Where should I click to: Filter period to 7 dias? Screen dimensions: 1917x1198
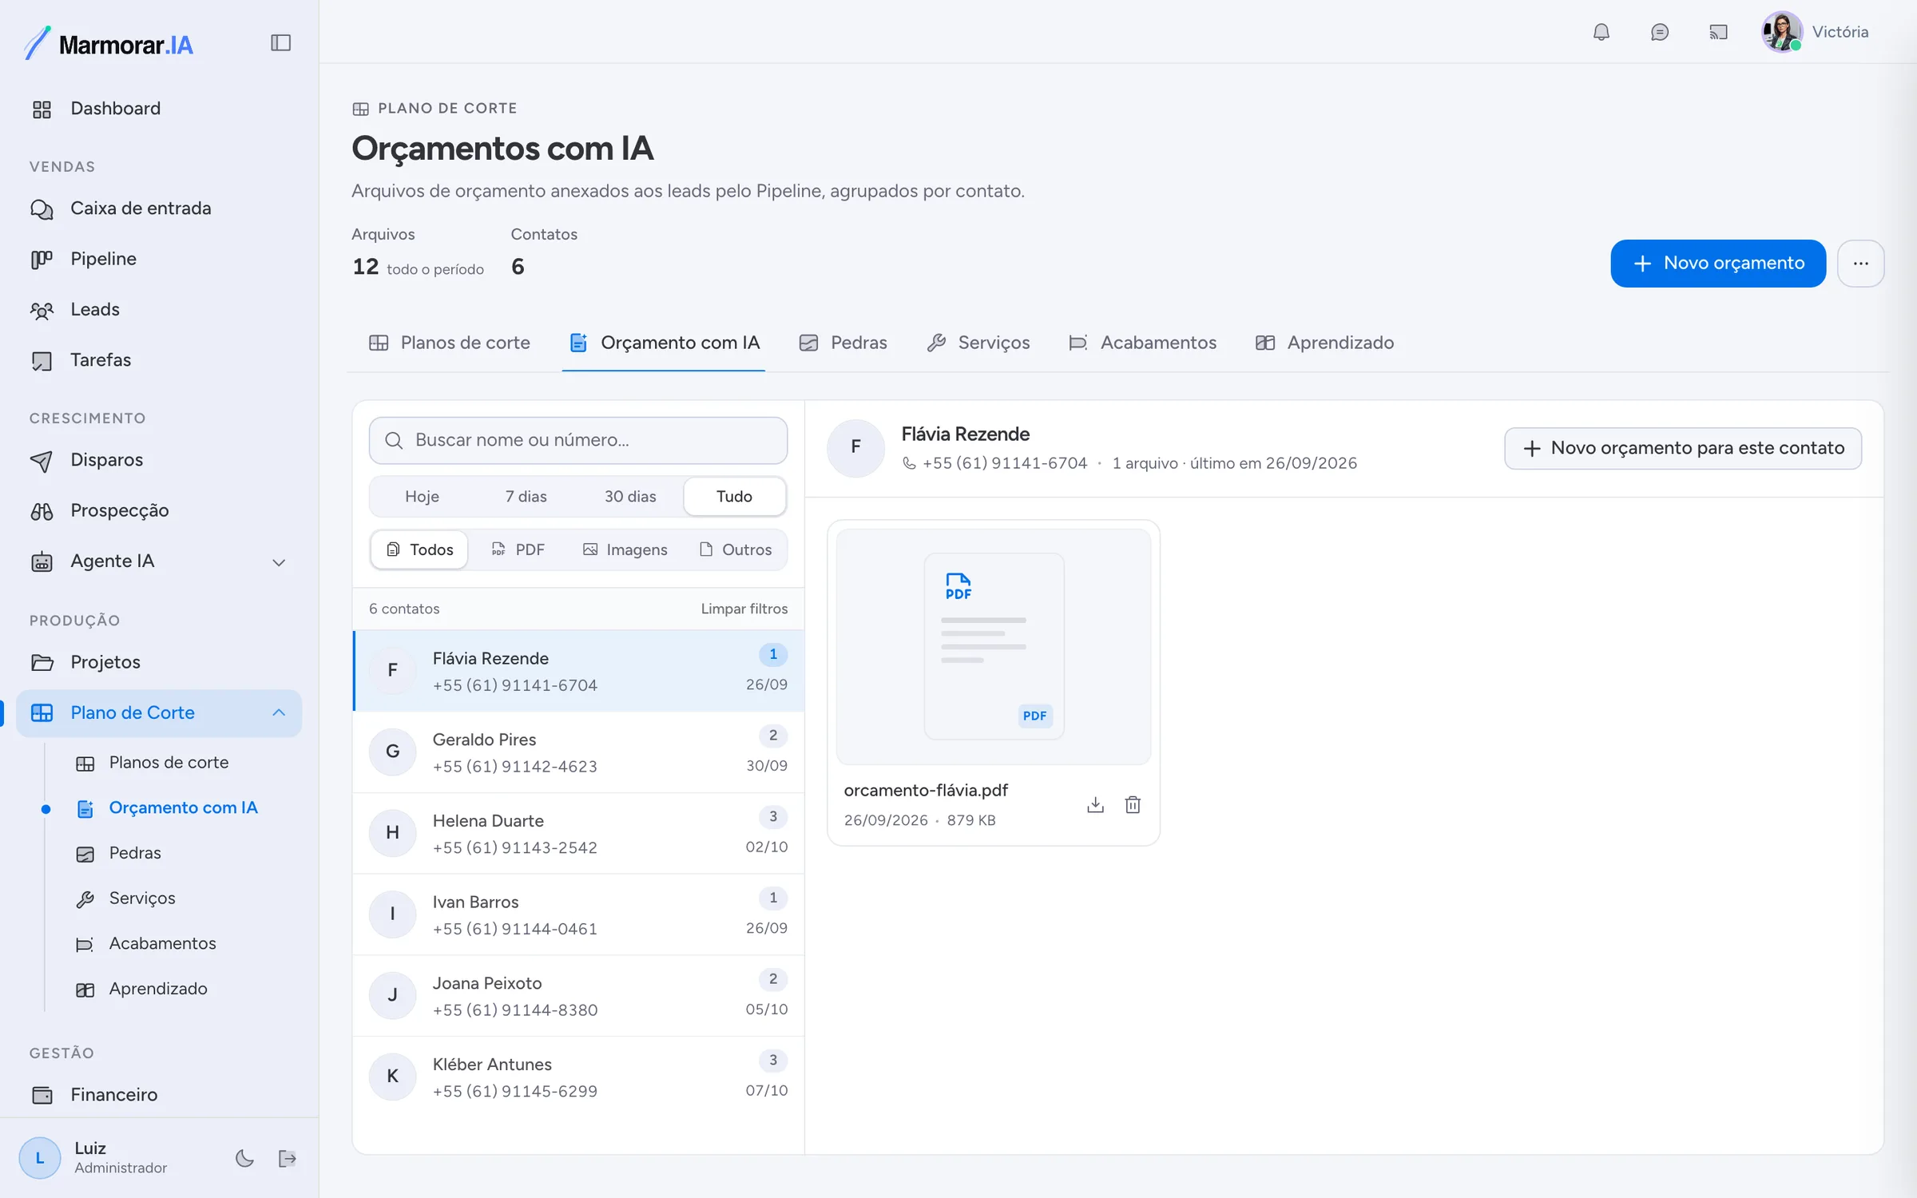pyautogui.click(x=526, y=497)
